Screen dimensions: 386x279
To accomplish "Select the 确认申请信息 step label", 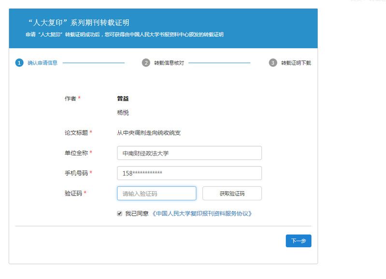I will [x=43, y=63].
